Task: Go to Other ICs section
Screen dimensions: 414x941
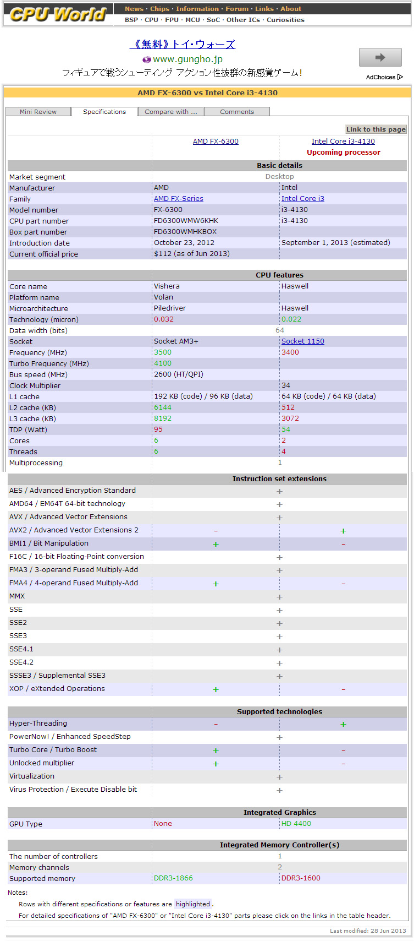Action: pos(243,20)
